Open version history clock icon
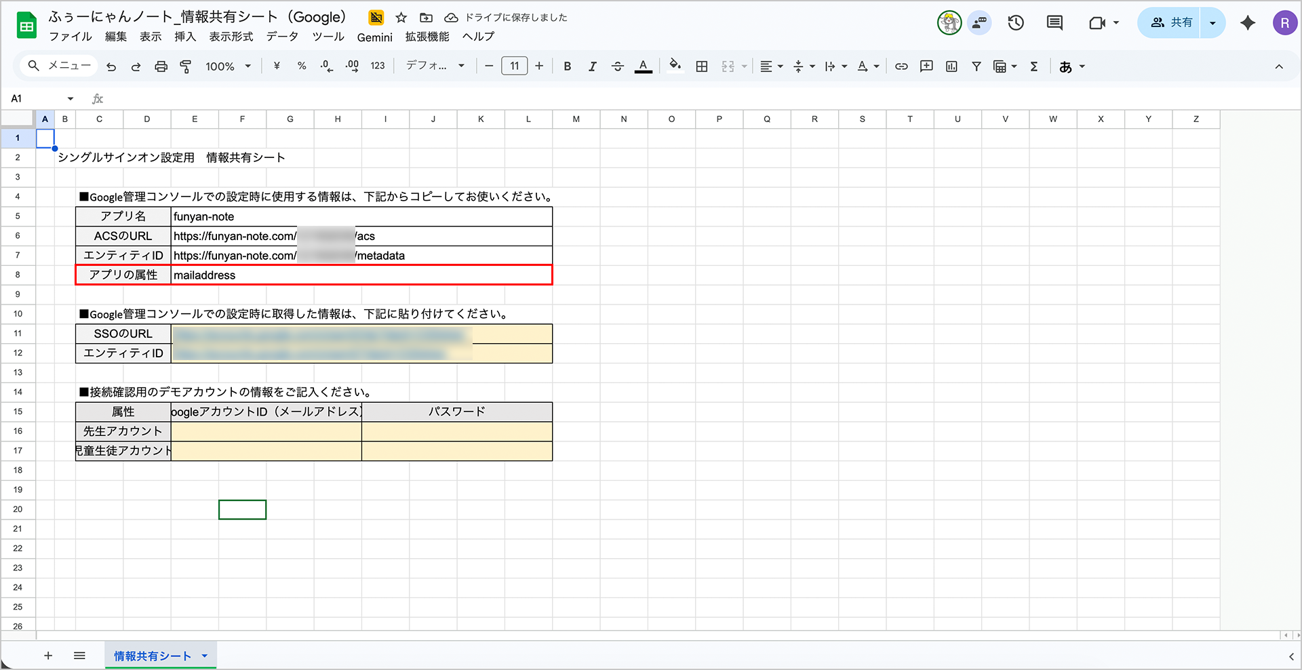1302x670 pixels. pos(1015,23)
